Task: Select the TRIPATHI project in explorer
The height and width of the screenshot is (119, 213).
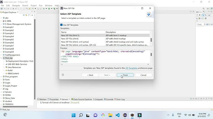Action: point(9,104)
